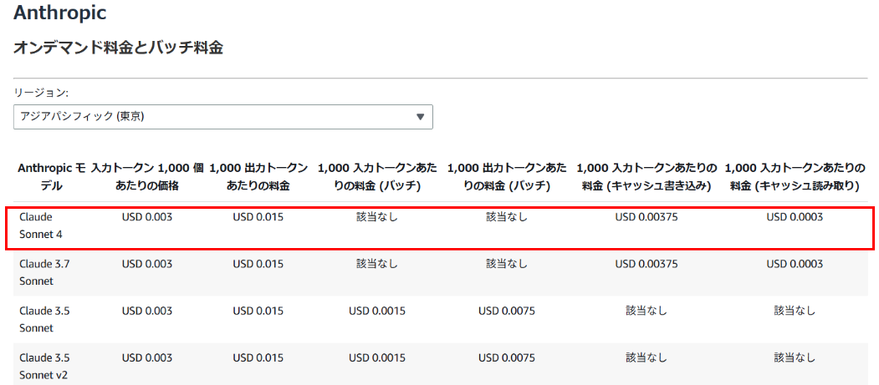Click batch output 該当なし for Claude 3.7 Sonnet
Viewport: 879px width, 385px height.
coord(507,264)
